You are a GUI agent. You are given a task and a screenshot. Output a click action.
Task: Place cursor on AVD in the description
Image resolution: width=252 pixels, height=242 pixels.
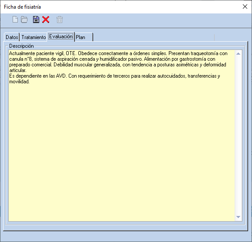(x=61, y=76)
